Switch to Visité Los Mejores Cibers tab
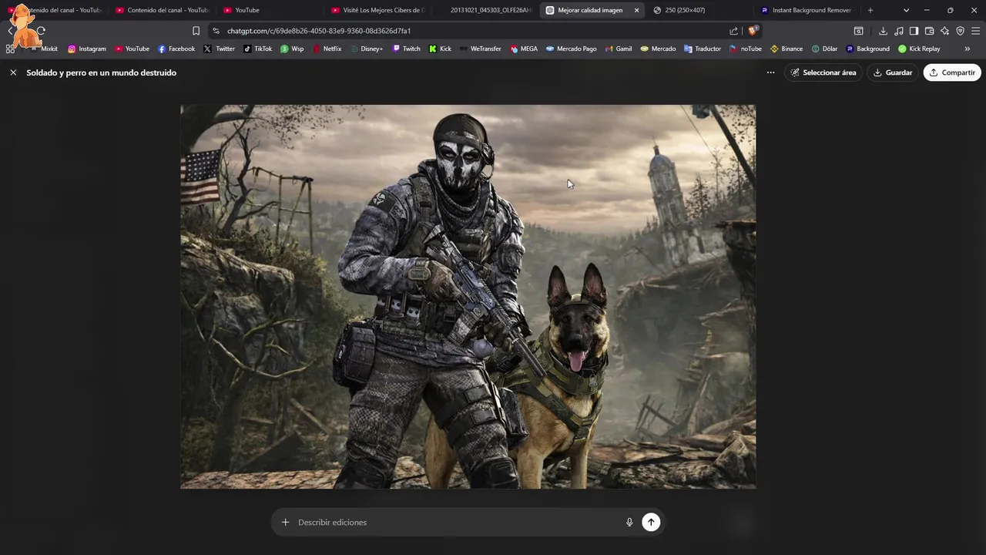This screenshot has height=555, width=986. 377,10
